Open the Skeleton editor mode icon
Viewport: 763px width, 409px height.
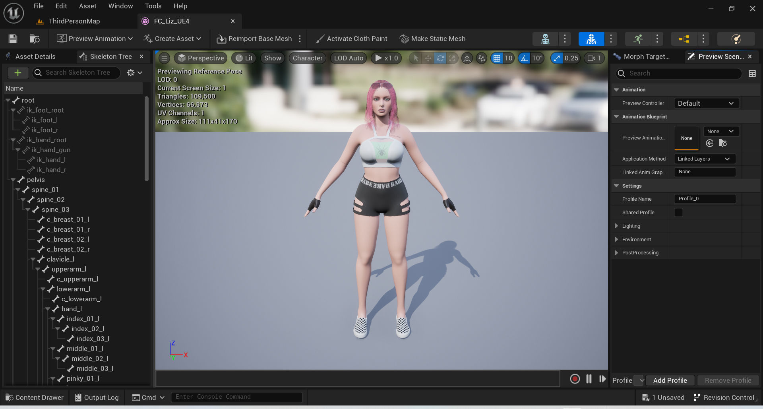tap(545, 39)
